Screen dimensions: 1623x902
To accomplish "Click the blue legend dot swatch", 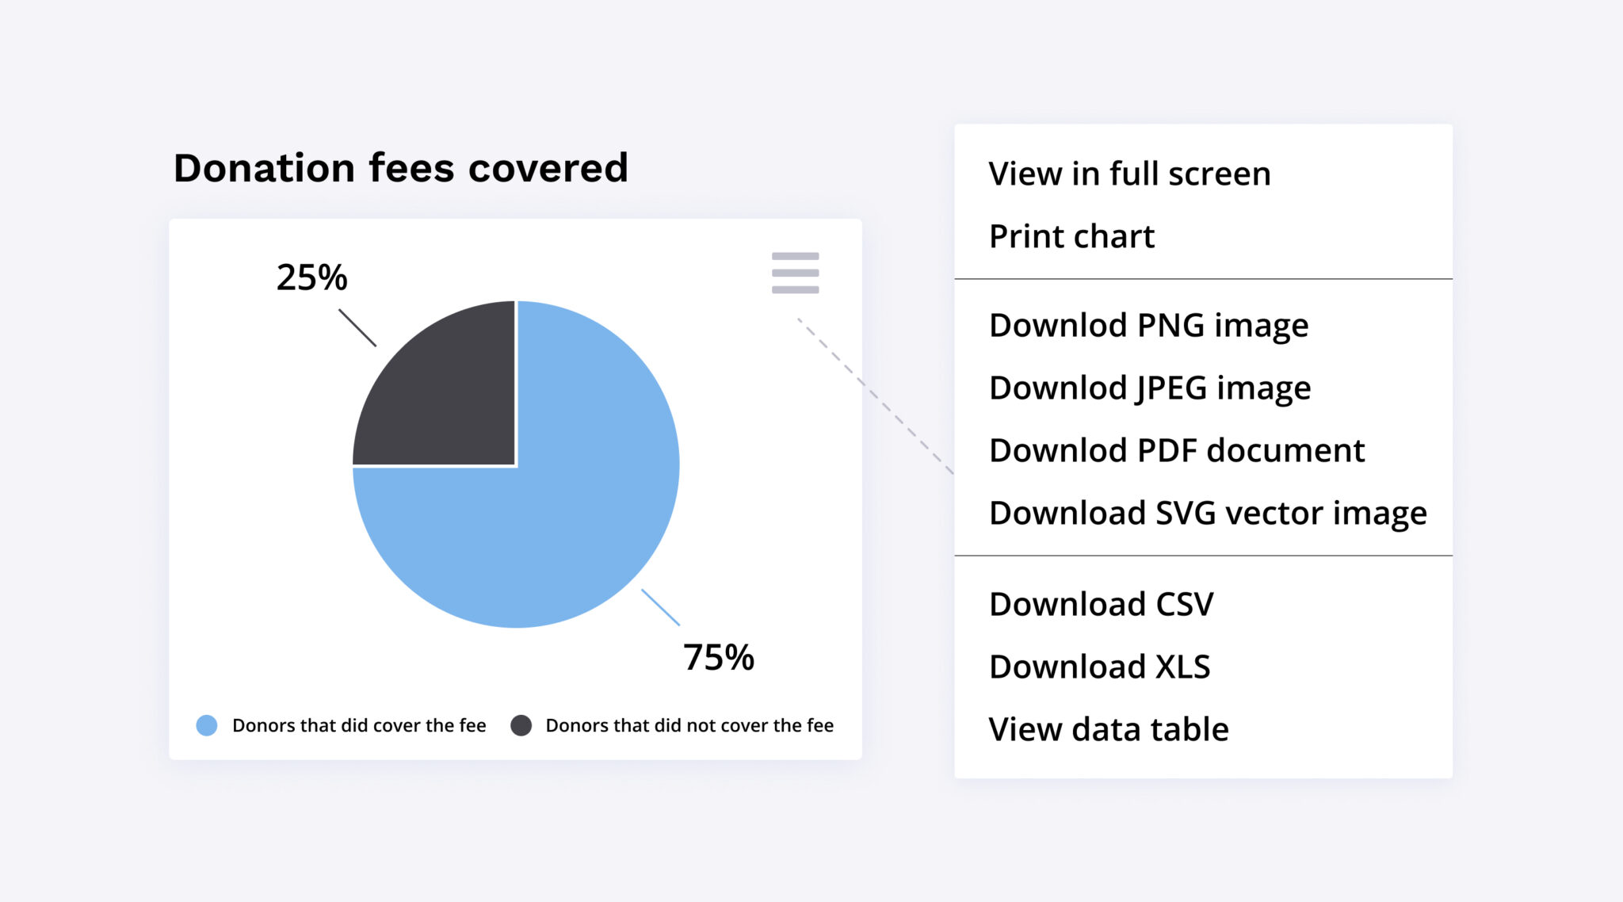I will (x=208, y=724).
